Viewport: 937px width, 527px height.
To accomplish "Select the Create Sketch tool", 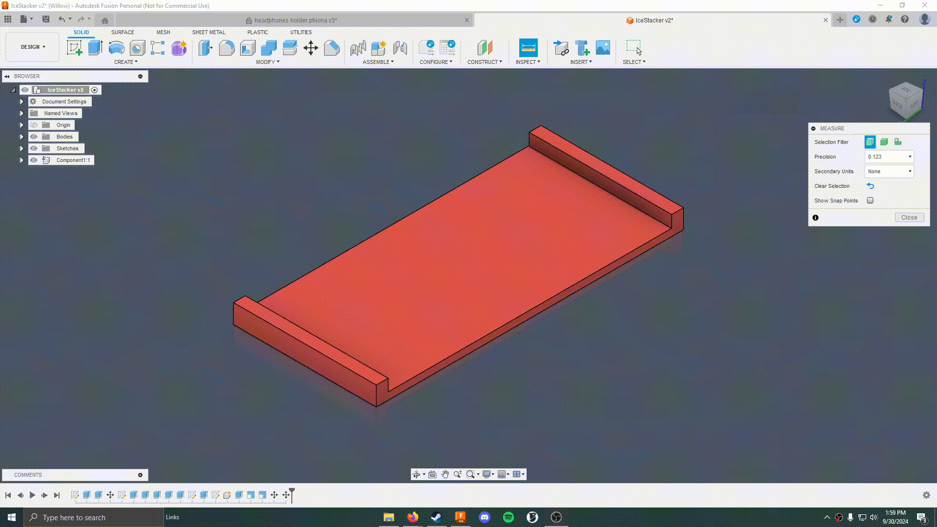I will point(74,47).
